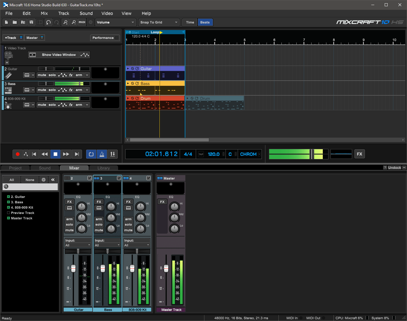Screen dimensions: 407x321
Task: Open the Sound tab in the bottom panel
Action: click(45, 168)
